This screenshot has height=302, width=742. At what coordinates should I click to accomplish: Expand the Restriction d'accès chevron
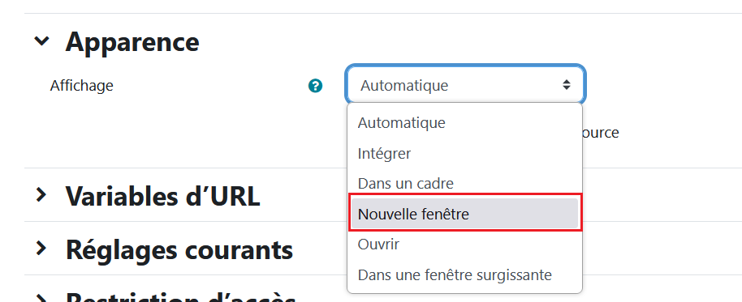42,298
